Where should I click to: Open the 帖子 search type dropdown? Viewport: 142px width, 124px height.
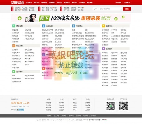click(x=96, y=9)
